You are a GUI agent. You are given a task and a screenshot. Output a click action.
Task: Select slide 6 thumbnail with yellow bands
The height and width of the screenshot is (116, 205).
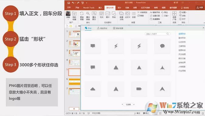pyautogui.click(x=75, y=82)
